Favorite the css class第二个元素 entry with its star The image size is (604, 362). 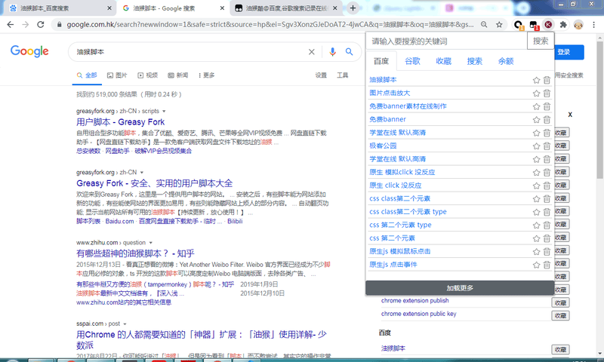click(536, 199)
